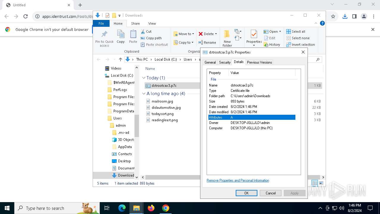Click Pin to Quick access icon
This screenshot has width=380, height=214.
click(x=104, y=38)
